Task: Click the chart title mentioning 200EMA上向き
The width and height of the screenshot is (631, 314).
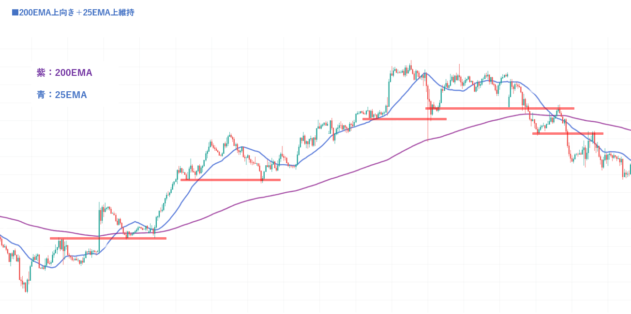Action: 76,13
